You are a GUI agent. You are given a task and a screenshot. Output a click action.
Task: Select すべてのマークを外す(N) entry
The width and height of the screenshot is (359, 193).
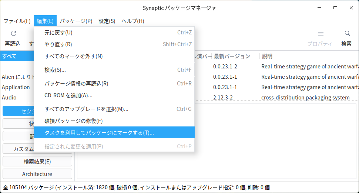pyautogui.click(x=114, y=56)
